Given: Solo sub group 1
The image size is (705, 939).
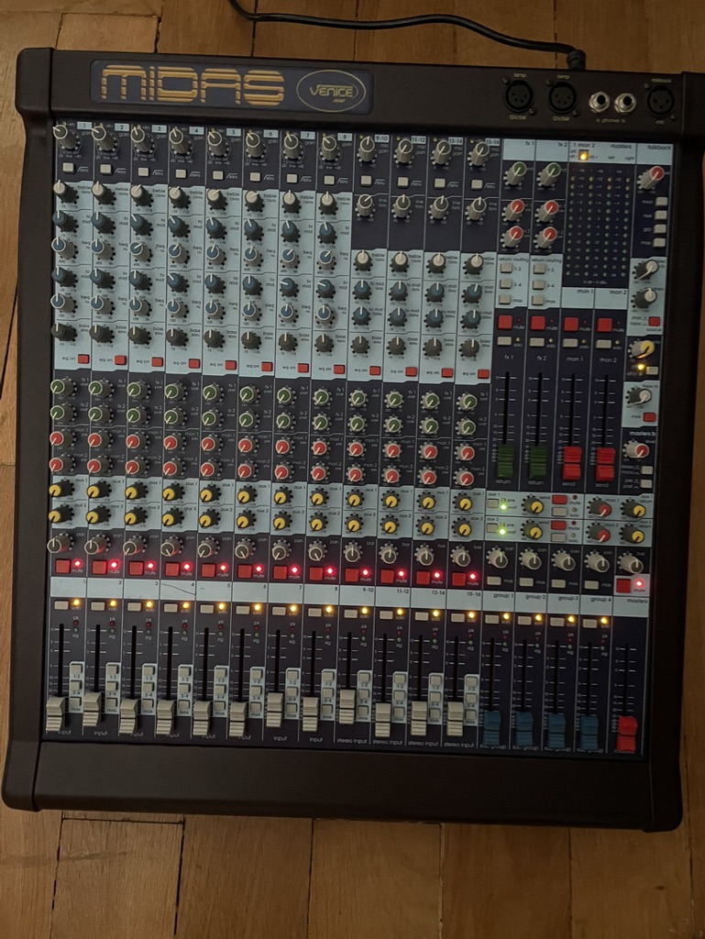Looking at the screenshot, I should click(x=490, y=619).
